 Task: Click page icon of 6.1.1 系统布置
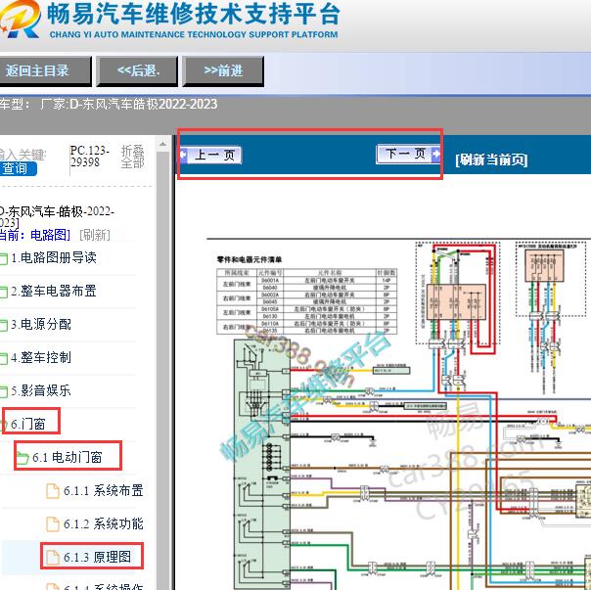tap(53, 491)
